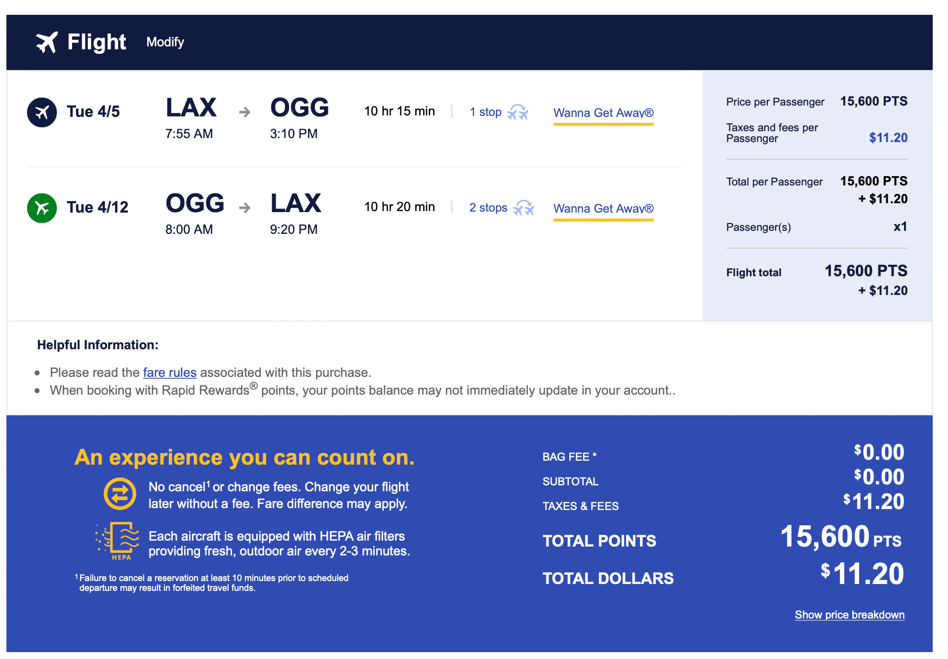Image resolution: width=948 pixels, height=659 pixels.
Task: Click the Flight total 15,600 PTS amount
Action: click(866, 271)
